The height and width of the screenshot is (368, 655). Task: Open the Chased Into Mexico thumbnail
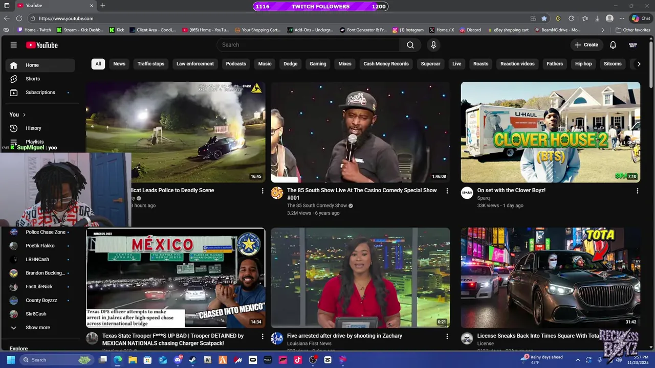point(176,278)
